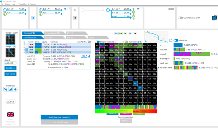This screenshot has width=218, height=128.
Task: Pop out the equity graph window
Action: click(x=171, y=40)
